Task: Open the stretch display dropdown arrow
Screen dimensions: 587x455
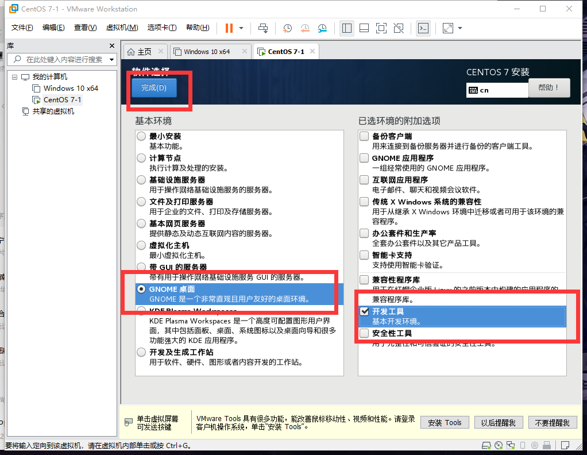Action: 460,28
